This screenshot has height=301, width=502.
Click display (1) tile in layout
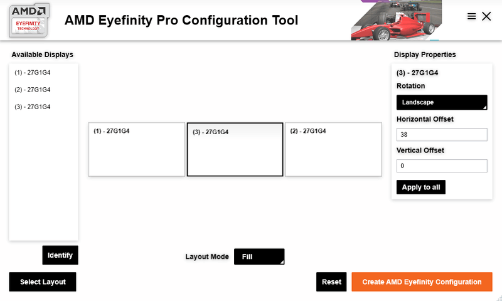pyautogui.click(x=136, y=149)
